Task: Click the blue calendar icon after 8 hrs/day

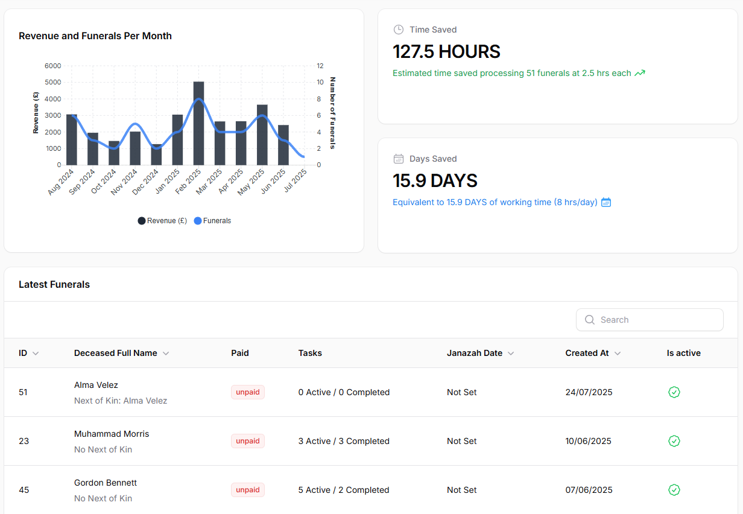Action: point(606,202)
